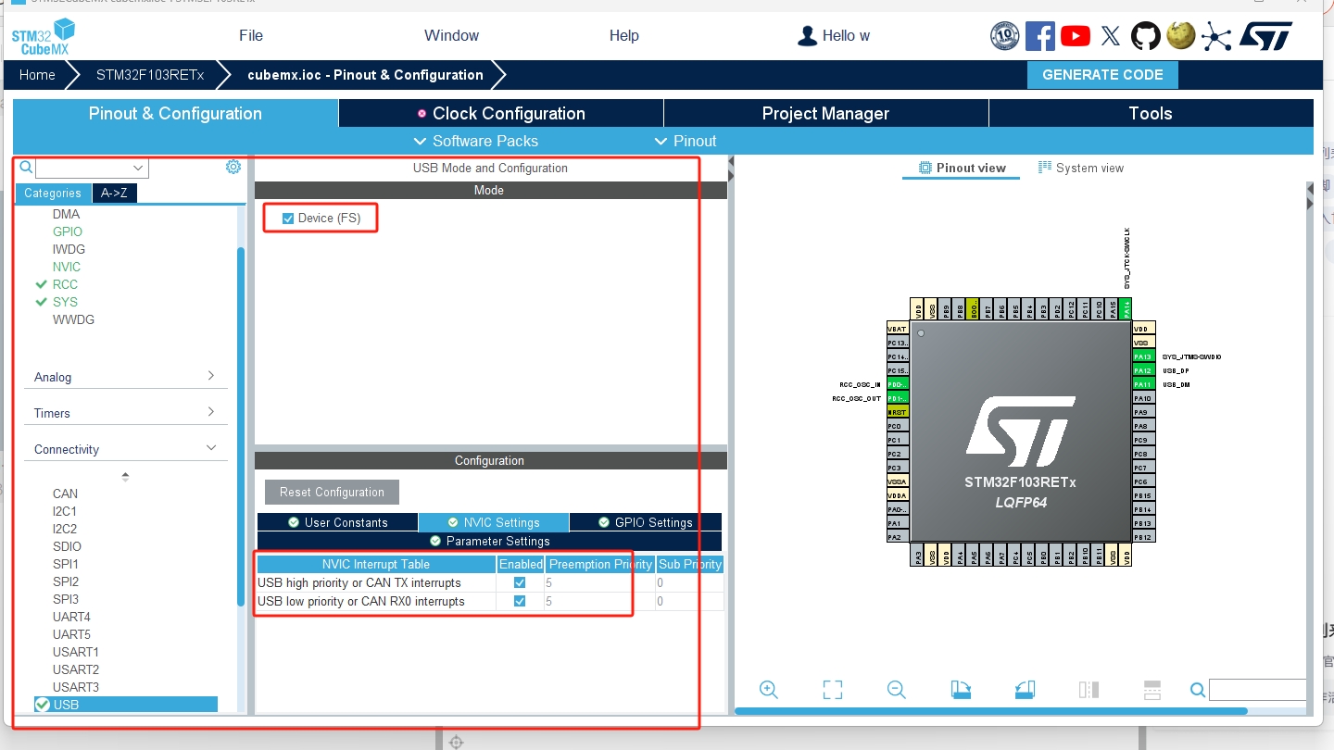Screen dimensions: 1334x750
Task: Select the RCC item
Action: pos(65,284)
